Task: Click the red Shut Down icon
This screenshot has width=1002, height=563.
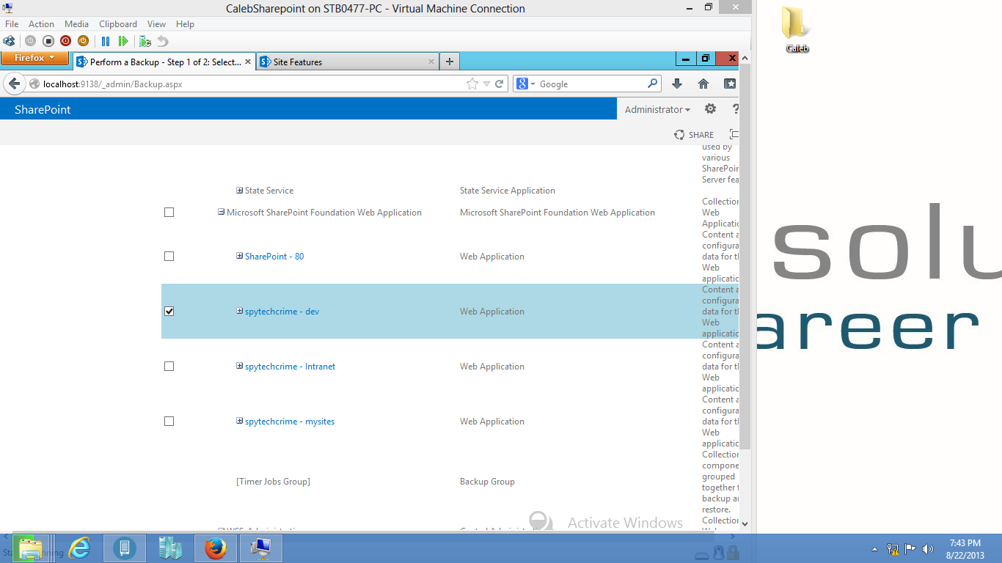Action: point(65,41)
